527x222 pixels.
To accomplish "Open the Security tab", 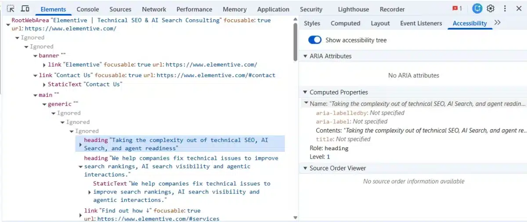I will point(311,9).
